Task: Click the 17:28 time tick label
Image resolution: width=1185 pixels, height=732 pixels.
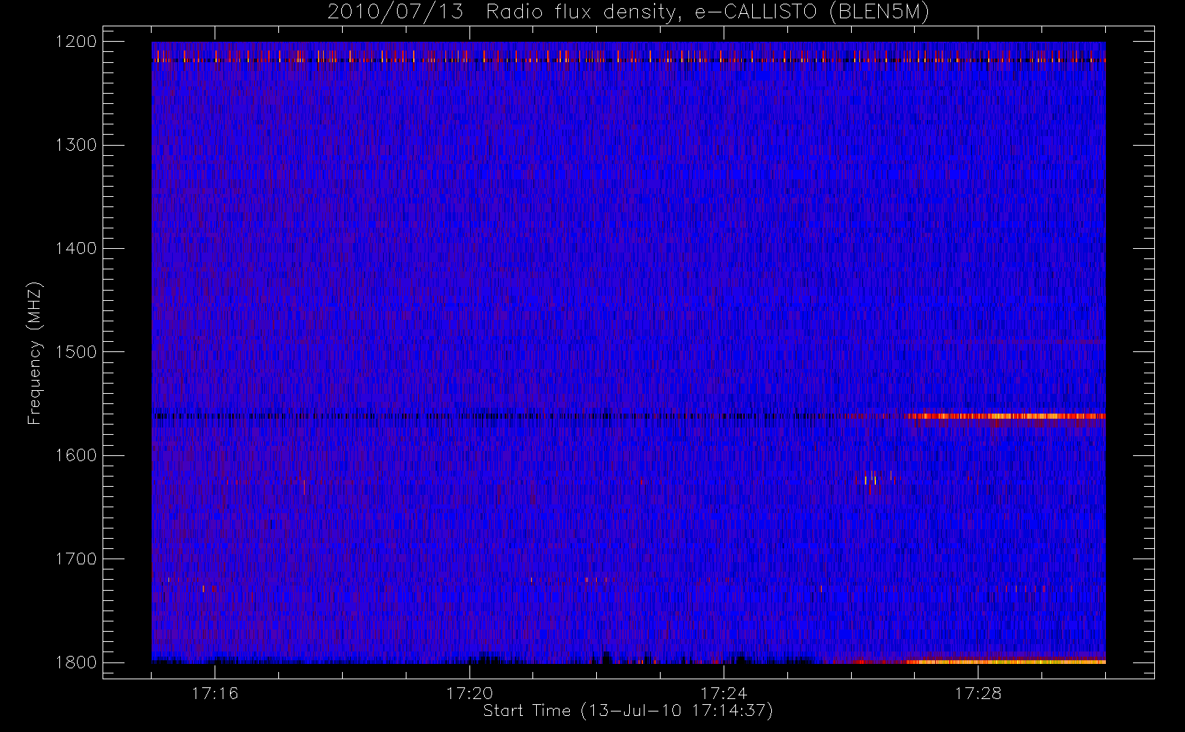Action: 978,693
